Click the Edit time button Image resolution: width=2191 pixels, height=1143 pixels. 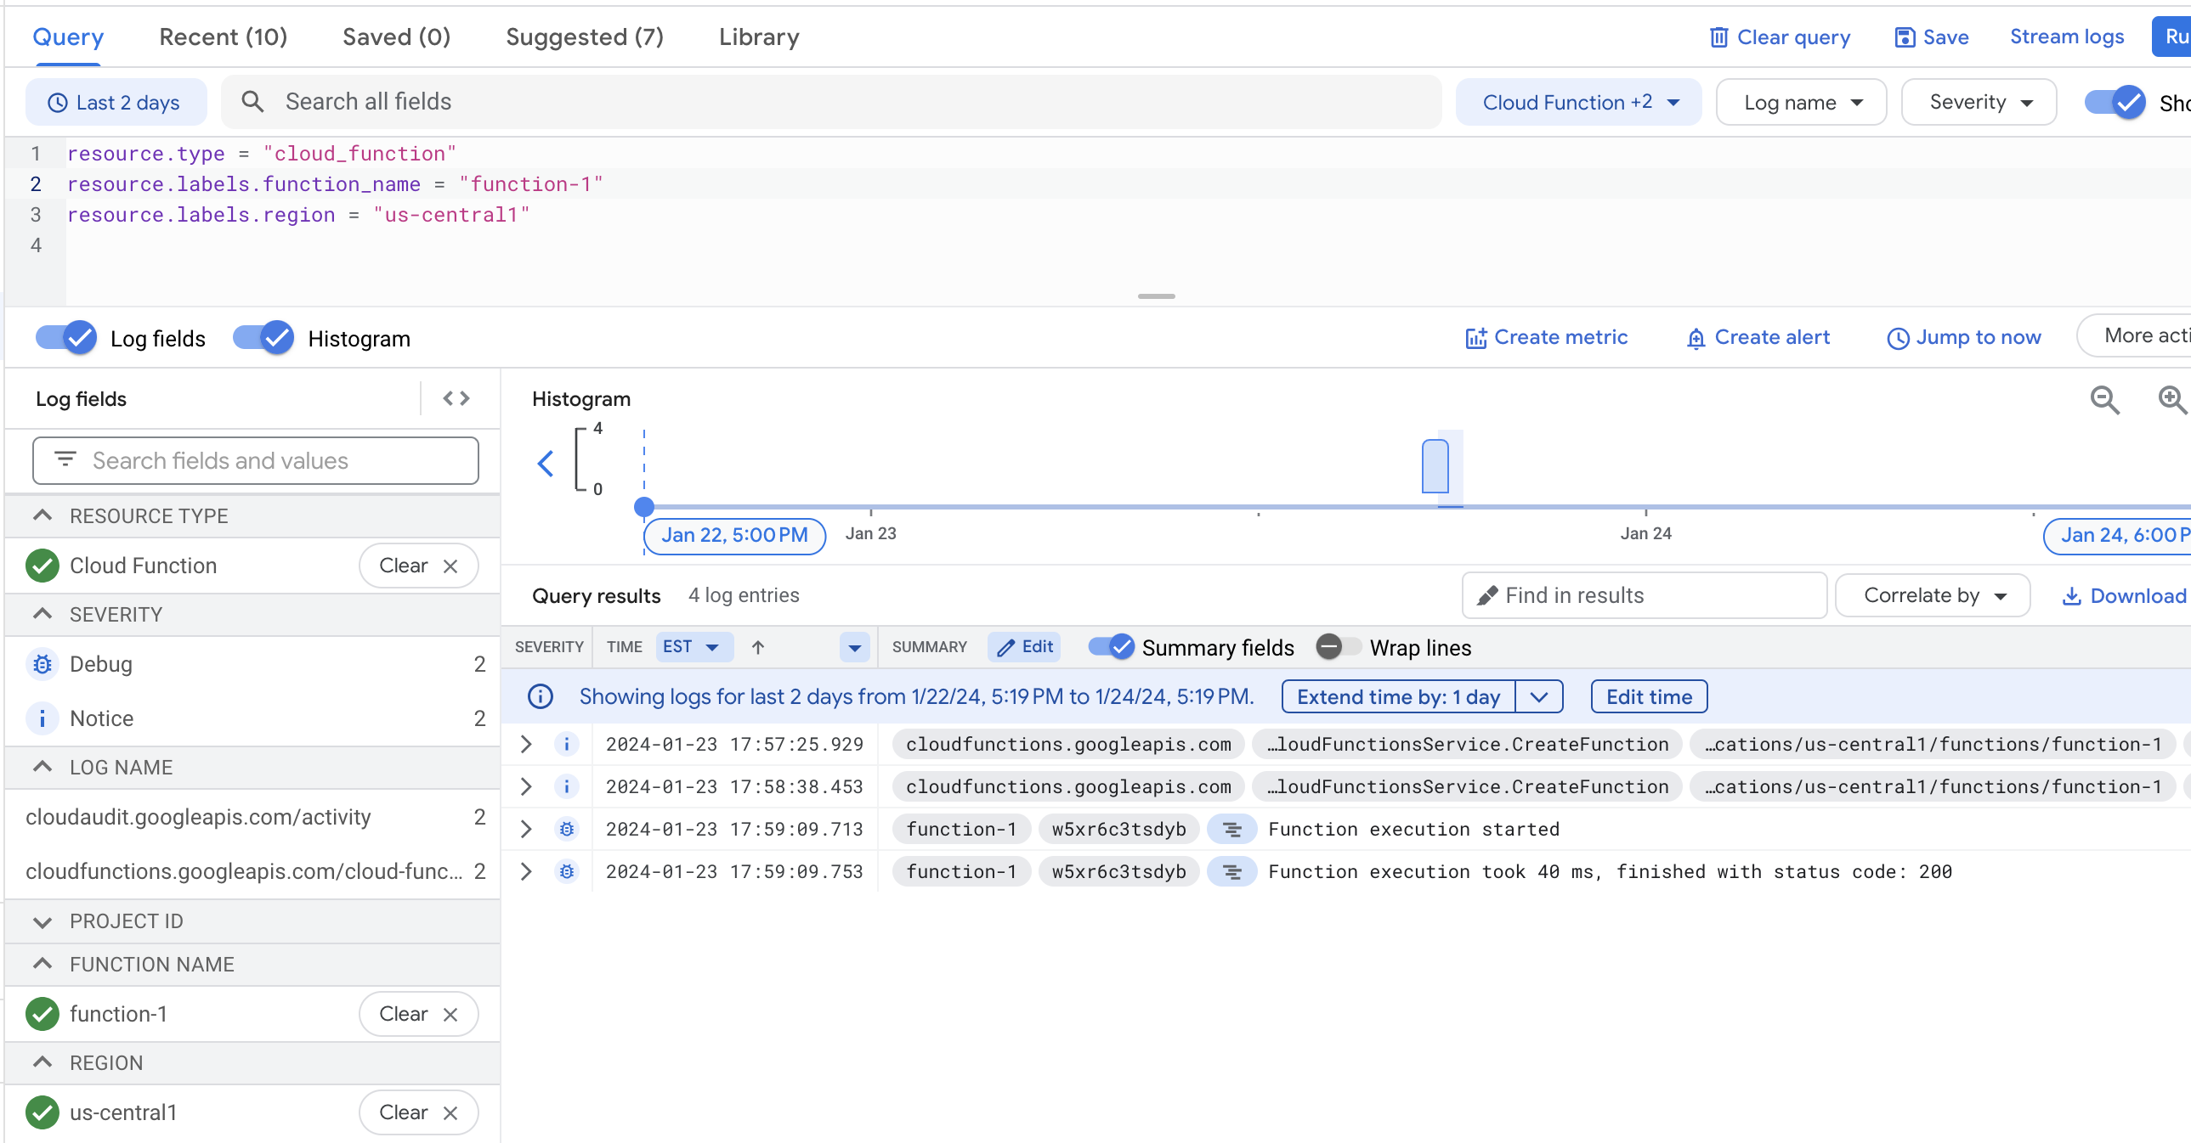[x=1649, y=697]
